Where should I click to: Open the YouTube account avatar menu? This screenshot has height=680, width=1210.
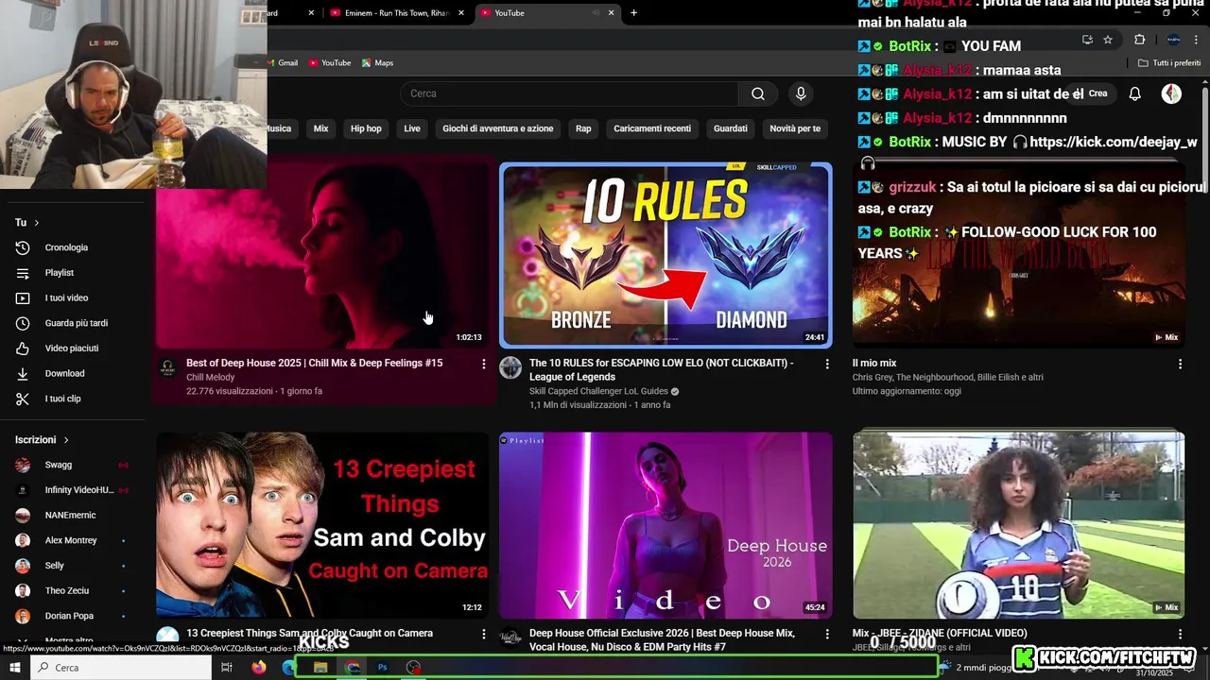1171,93
